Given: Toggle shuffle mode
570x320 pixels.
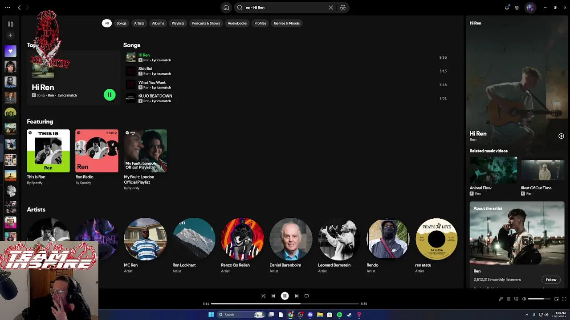Looking at the screenshot, I should 263,296.
